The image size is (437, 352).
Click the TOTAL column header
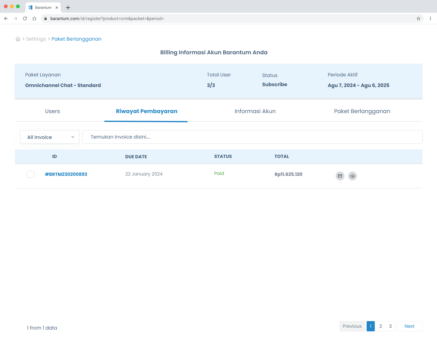pyautogui.click(x=282, y=156)
